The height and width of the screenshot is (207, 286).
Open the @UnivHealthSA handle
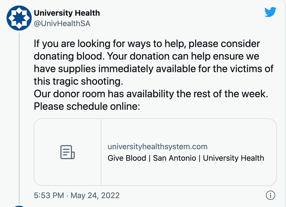(x=62, y=24)
